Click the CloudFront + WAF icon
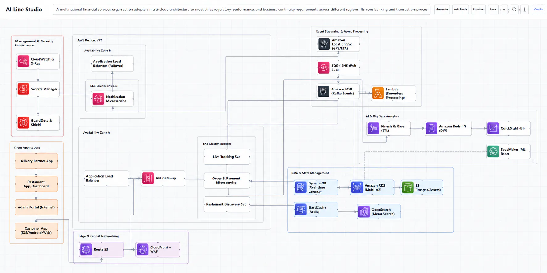This screenshot has width=547, height=273. (143, 249)
